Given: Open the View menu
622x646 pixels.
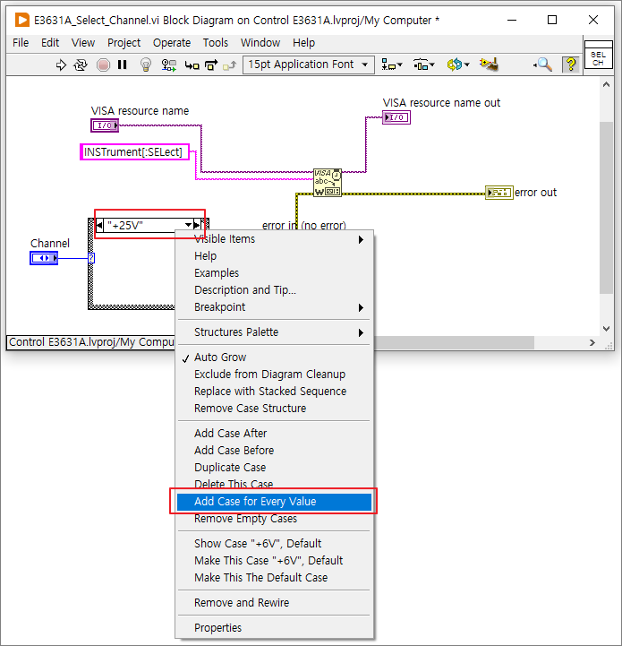Looking at the screenshot, I should [x=83, y=43].
